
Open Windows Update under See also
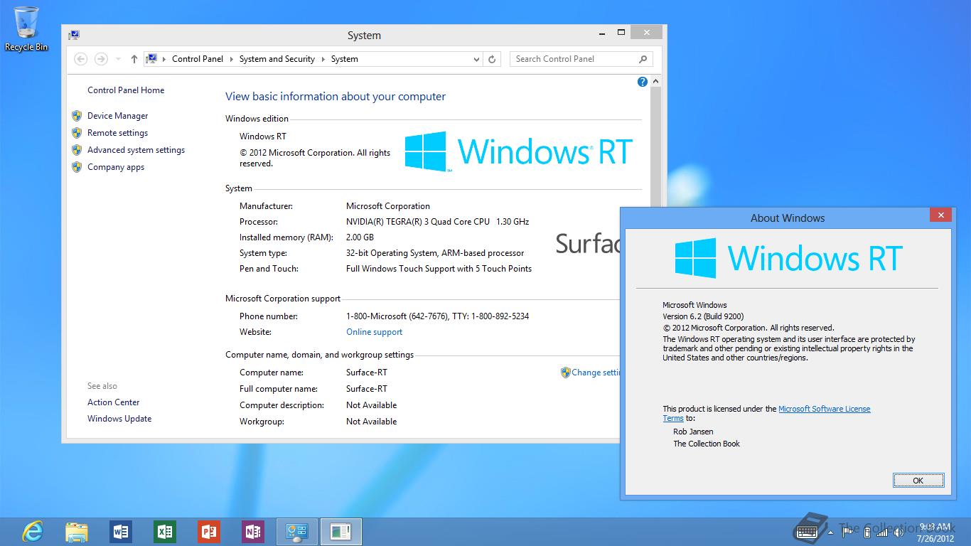(119, 419)
